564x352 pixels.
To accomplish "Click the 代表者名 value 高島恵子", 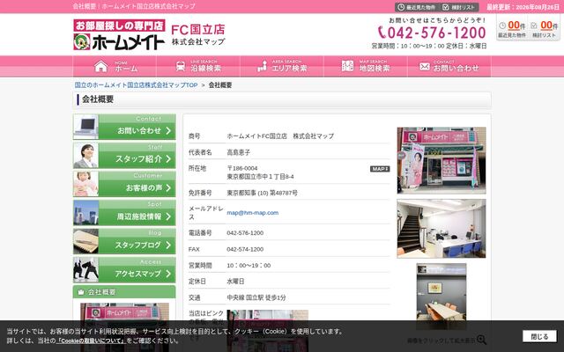I will 239,152.
